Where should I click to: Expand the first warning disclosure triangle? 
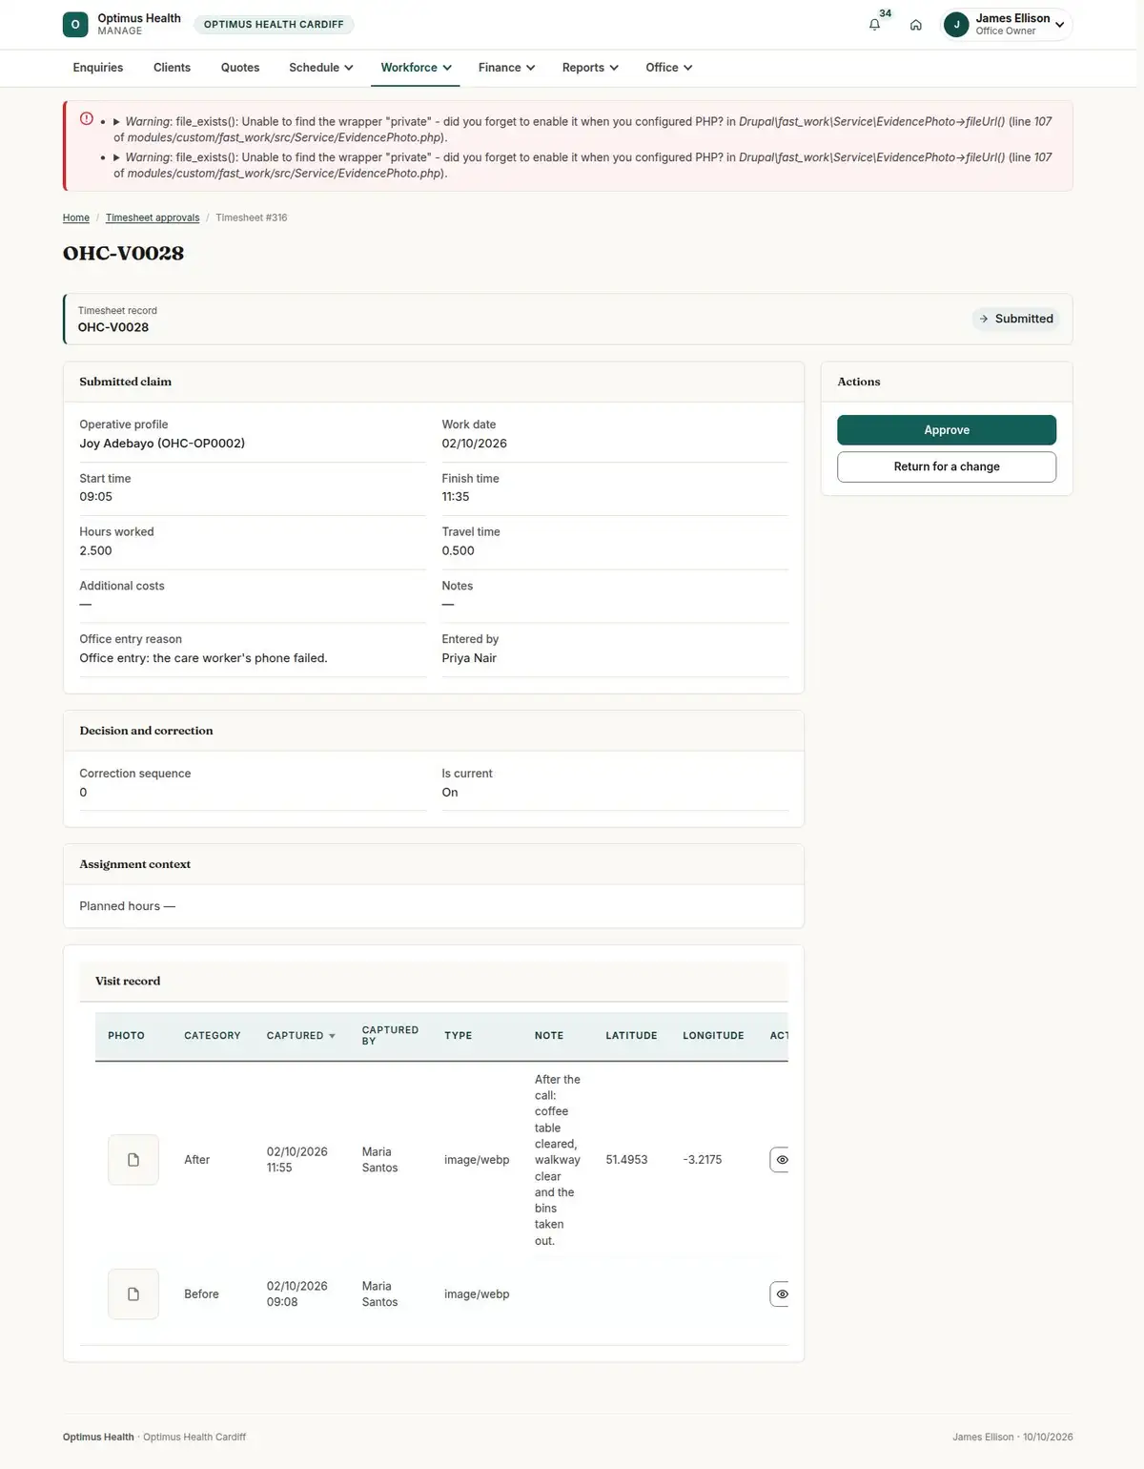click(x=116, y=122)
